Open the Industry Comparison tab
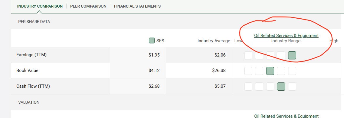Viewport: 344px width, 118px height. click(40, 6)
